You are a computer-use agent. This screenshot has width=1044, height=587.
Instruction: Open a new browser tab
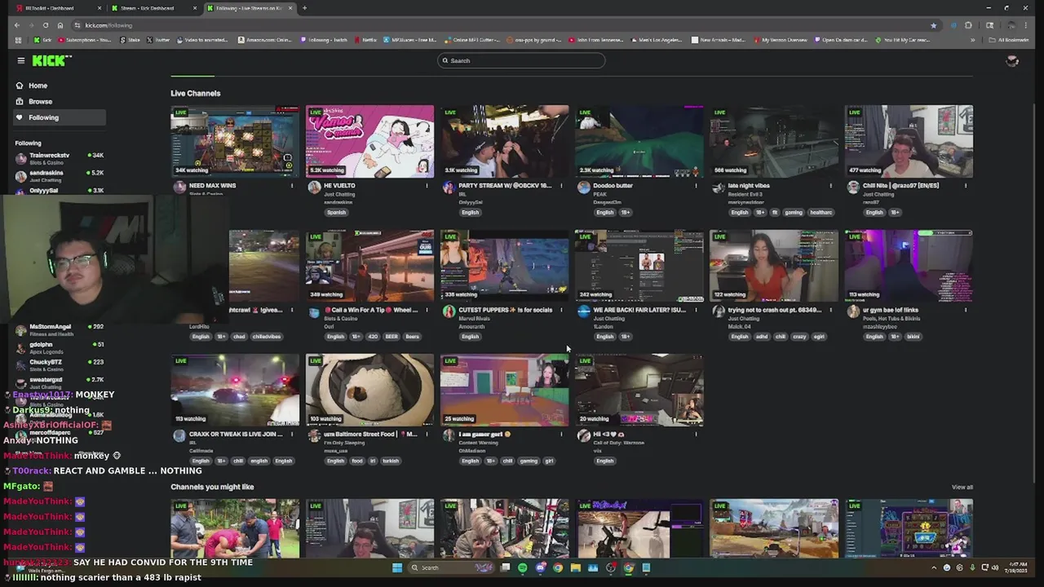coord(304,8)
